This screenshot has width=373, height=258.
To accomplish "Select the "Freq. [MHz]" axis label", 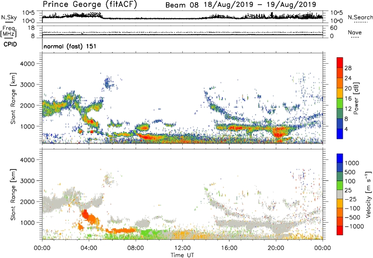I will click(8, 32).
